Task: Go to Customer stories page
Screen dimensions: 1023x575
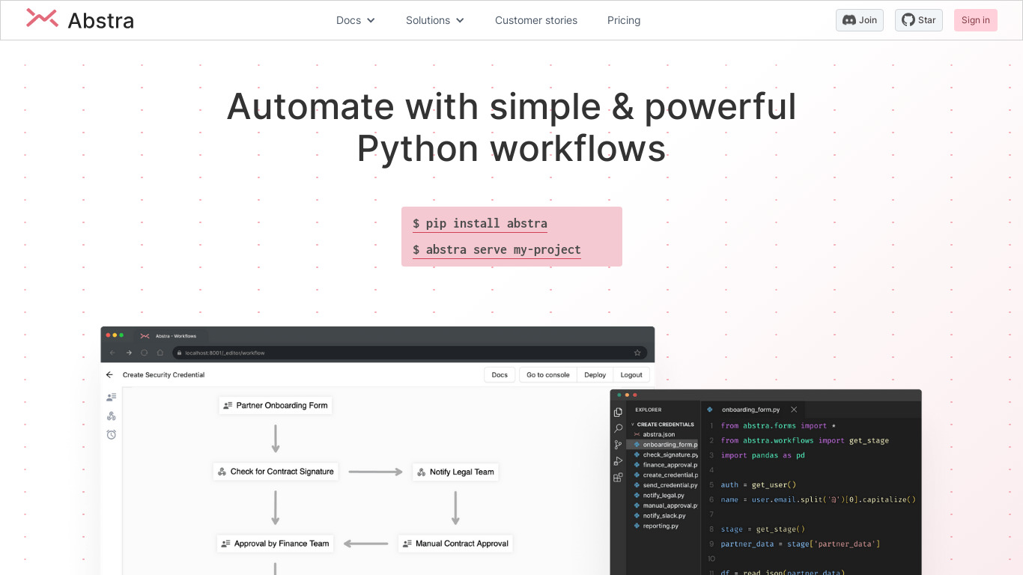Action: click(536, 20)
